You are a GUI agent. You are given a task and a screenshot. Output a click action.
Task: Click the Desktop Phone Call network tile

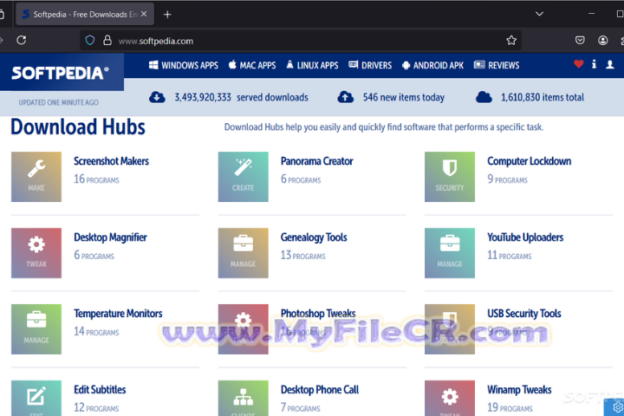[244, 398]
